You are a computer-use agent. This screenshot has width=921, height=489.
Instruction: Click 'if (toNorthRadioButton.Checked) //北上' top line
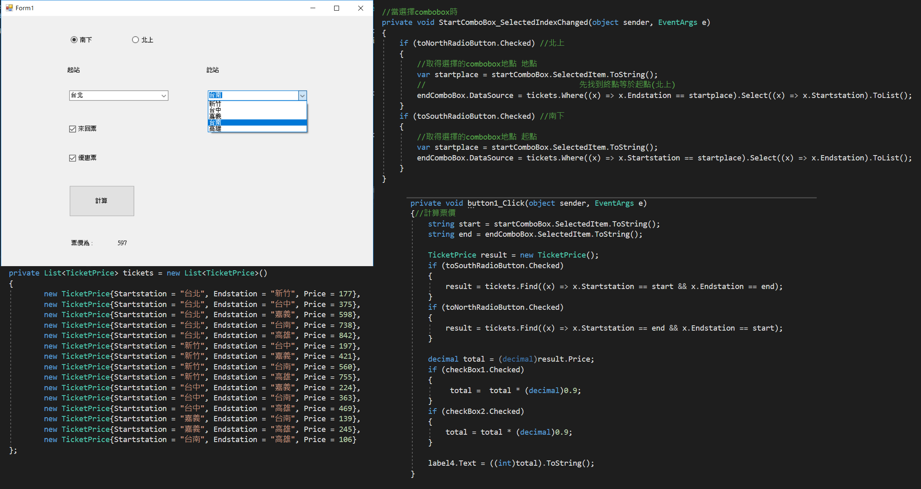(482, 43)
